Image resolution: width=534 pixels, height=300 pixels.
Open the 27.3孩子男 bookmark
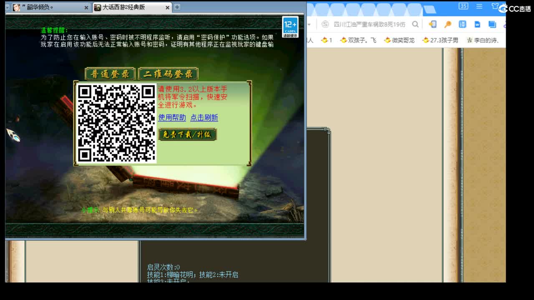pos(440,40)
